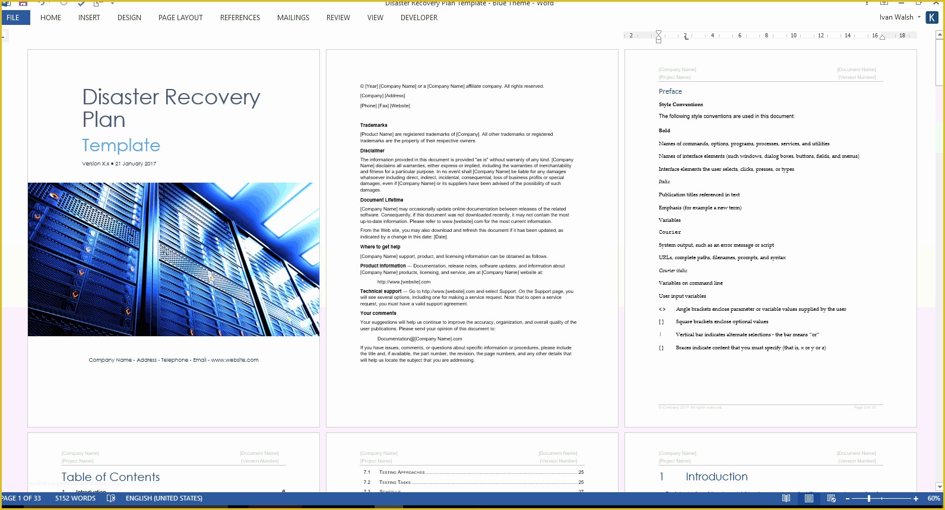The width and height of the screenshot is (945, 510).
Task: Click the checkmark icon in Quick Access Toolbar
Action: tap(81, 3)
